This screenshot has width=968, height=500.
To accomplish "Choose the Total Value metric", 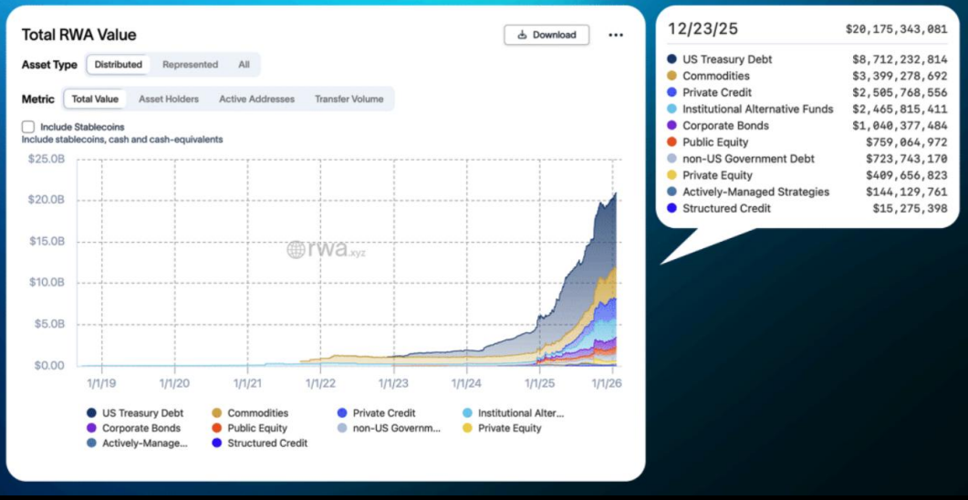I will coord(95,99).
